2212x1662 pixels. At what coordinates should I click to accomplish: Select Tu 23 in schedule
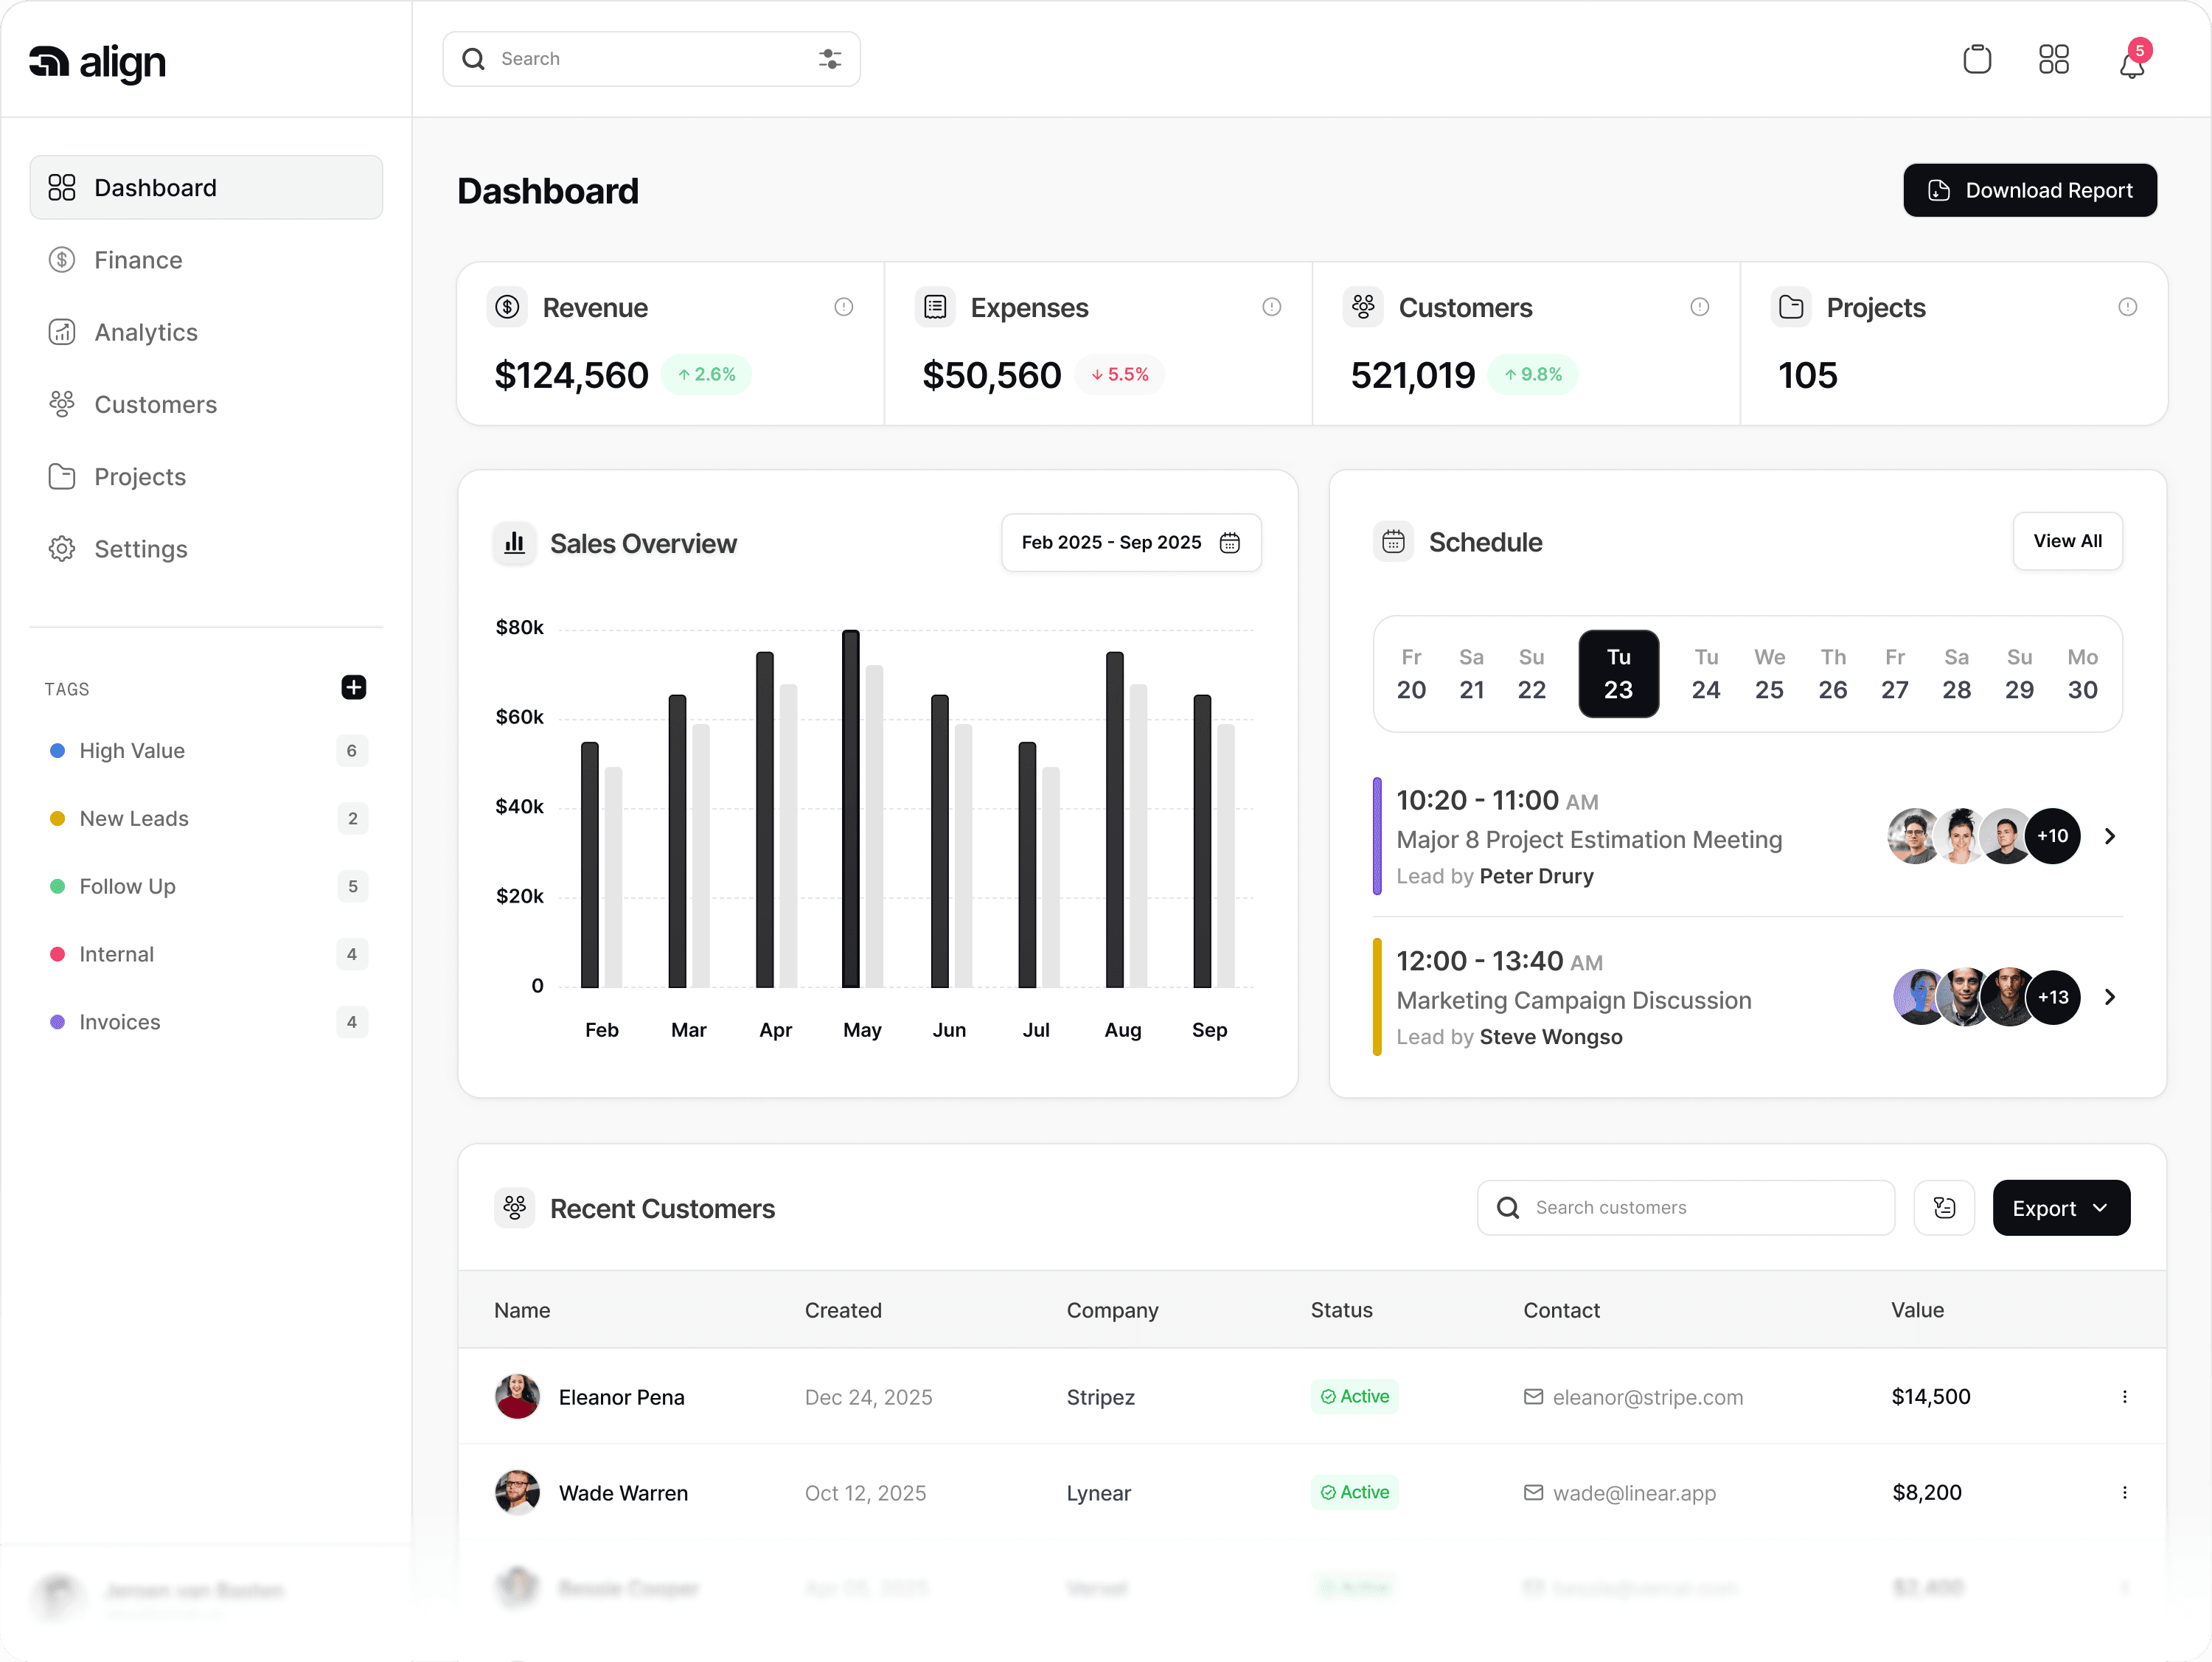[x=1618, y=674]
